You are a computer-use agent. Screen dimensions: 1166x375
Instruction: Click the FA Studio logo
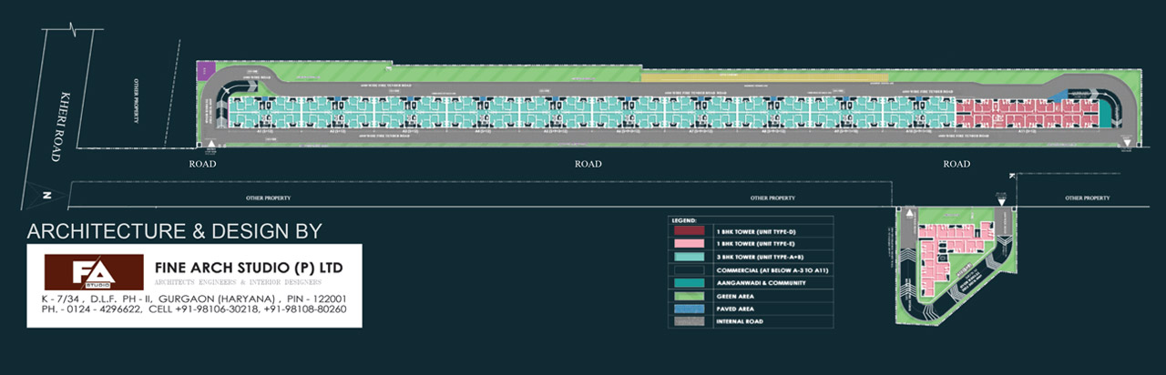(94, 272)
